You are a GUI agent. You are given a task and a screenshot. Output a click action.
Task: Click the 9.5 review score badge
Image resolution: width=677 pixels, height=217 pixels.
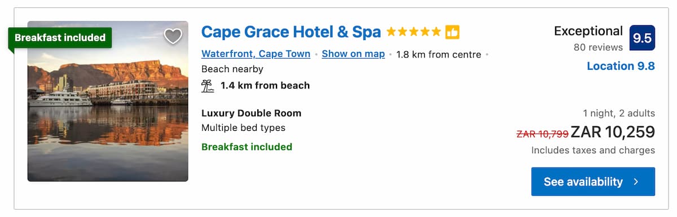[642, 38]
